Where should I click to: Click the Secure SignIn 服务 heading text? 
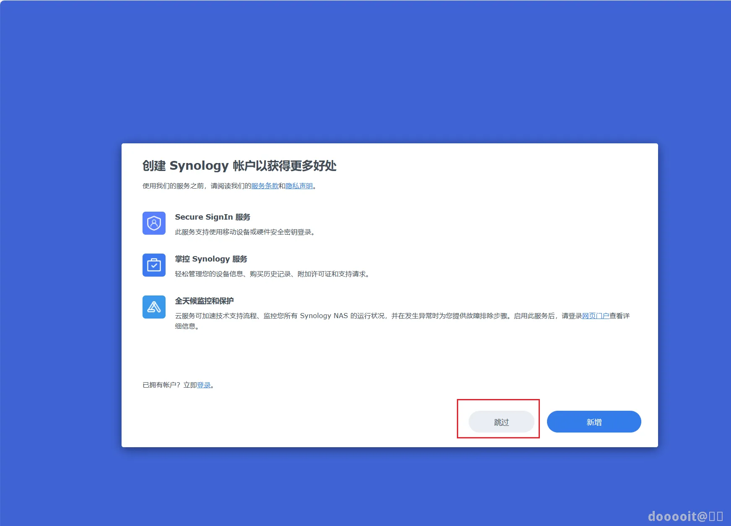[212, 217]
